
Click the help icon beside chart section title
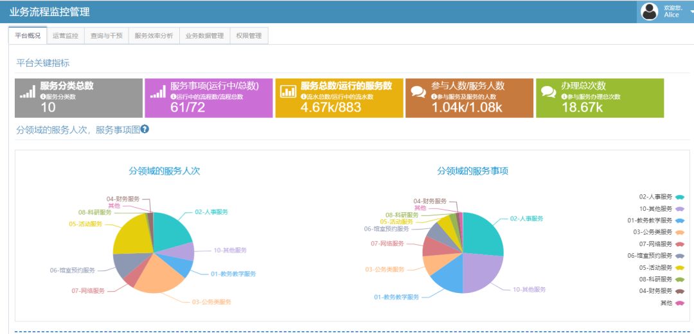point(145,129)
